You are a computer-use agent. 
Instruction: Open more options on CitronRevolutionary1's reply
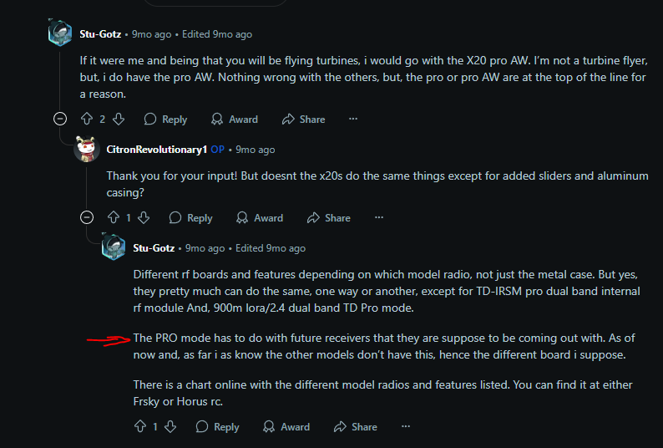pyautogui.click(x=378, y=217)
